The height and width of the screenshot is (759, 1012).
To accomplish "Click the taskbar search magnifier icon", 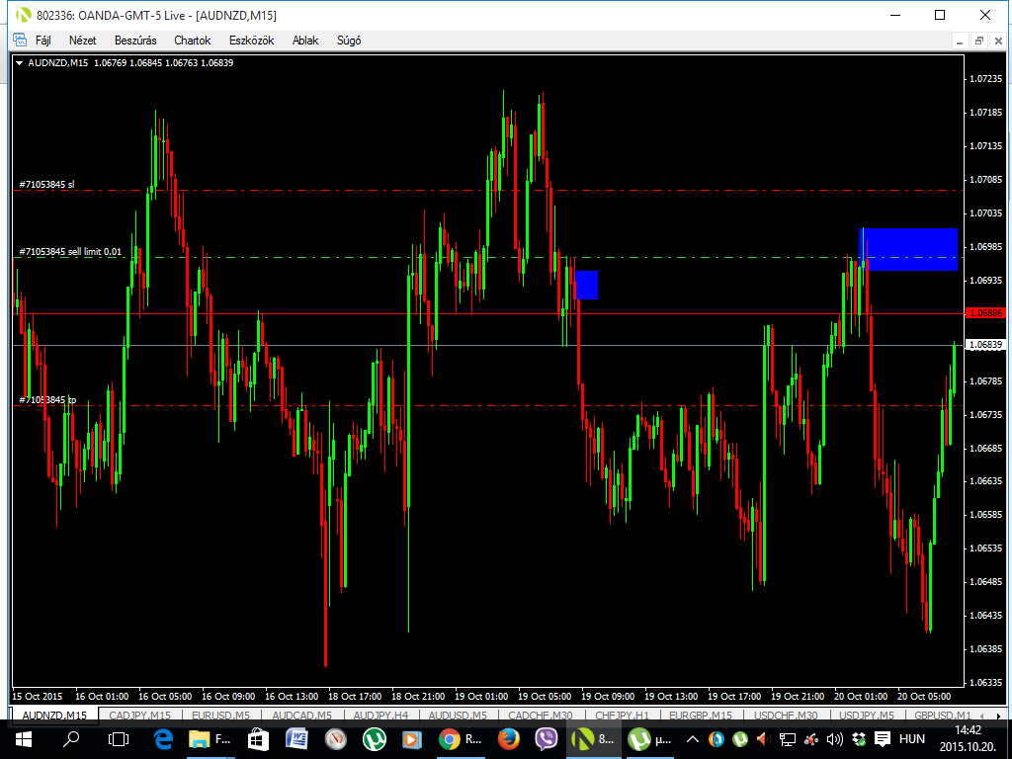I will (71, 738).
